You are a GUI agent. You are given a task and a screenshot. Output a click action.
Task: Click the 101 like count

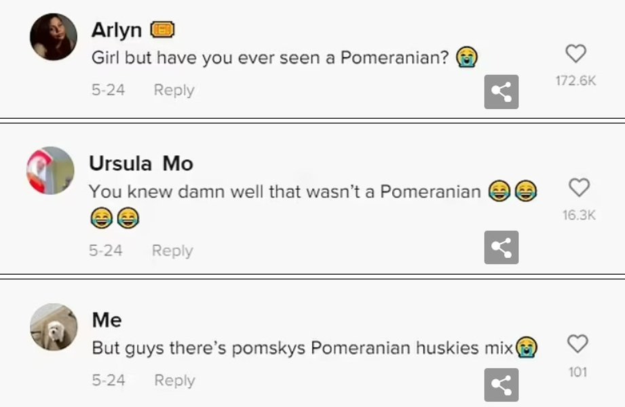tap(577, 372)
